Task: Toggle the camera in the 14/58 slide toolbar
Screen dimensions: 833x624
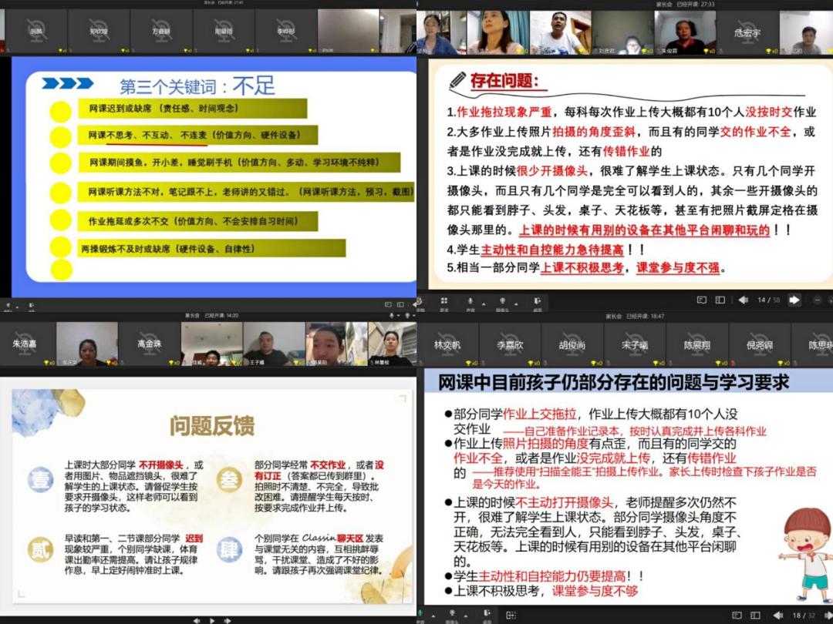Action: [x=502, y=300]
